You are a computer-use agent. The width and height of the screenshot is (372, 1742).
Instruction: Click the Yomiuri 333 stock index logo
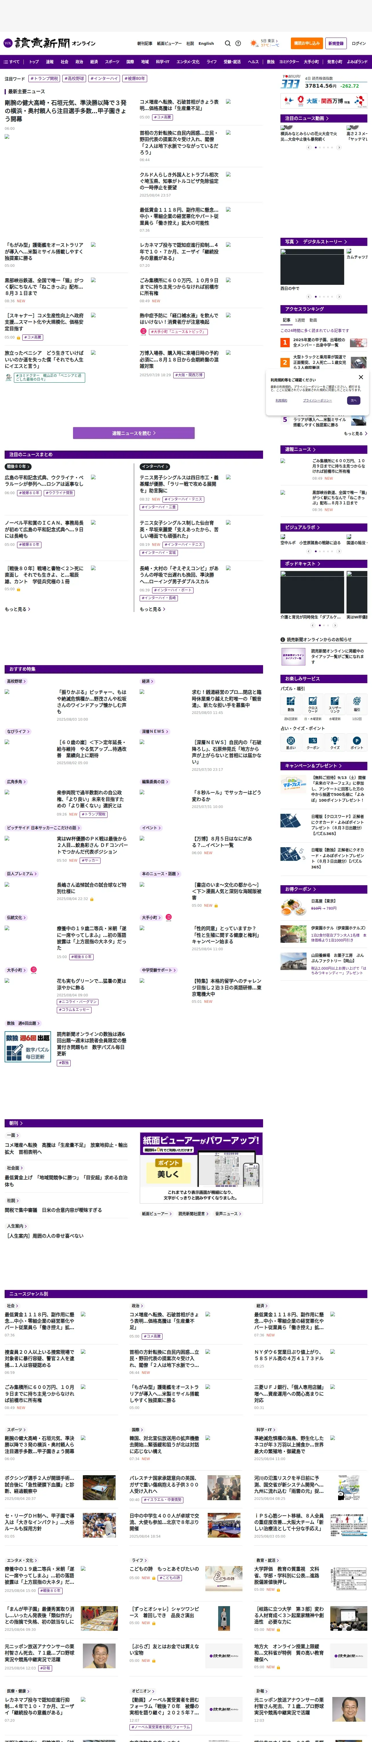tap(290, 82)
